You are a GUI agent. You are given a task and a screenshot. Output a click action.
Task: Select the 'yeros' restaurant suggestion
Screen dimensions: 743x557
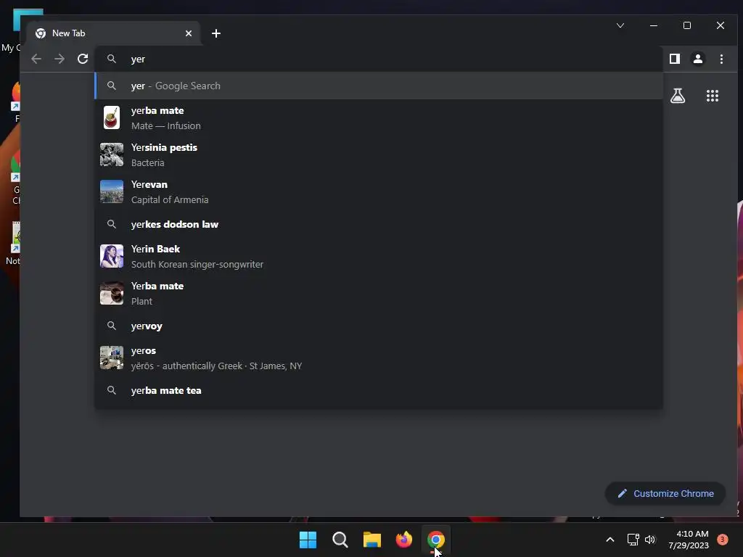(x=379, y=358)
